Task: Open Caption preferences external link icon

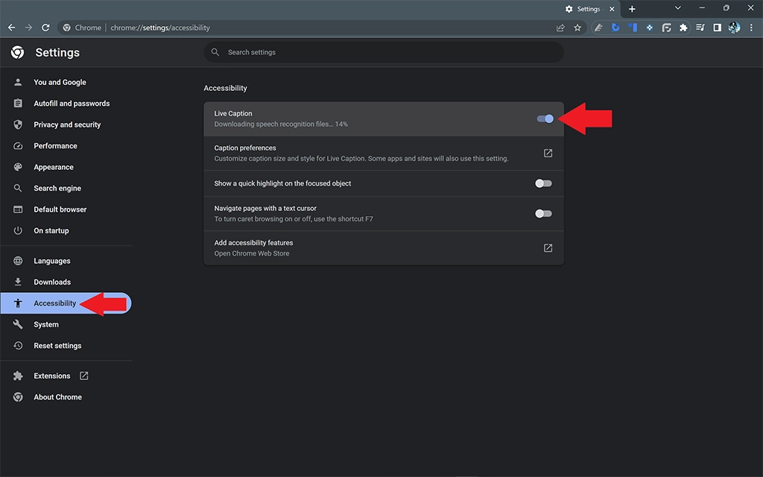Action: [548, 154]
